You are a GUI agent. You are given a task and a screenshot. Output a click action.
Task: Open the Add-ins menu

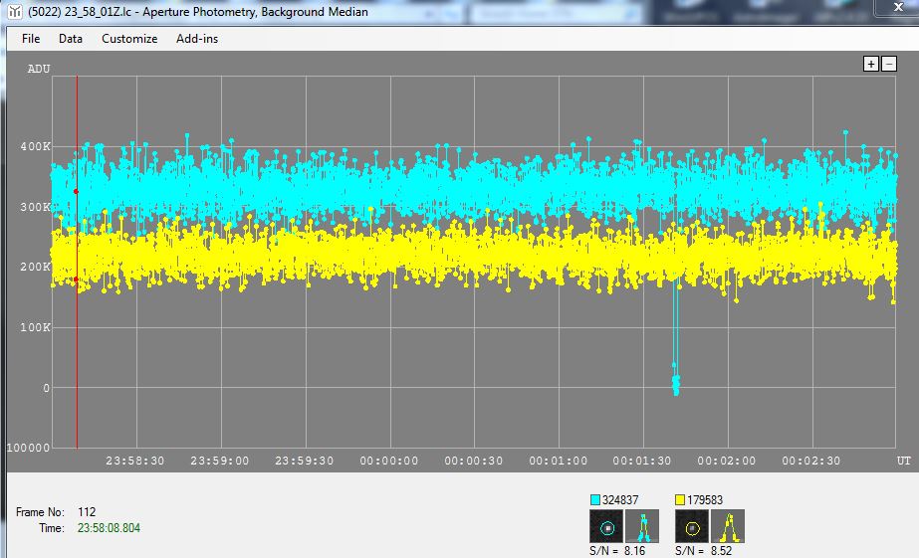coord(197,39)
